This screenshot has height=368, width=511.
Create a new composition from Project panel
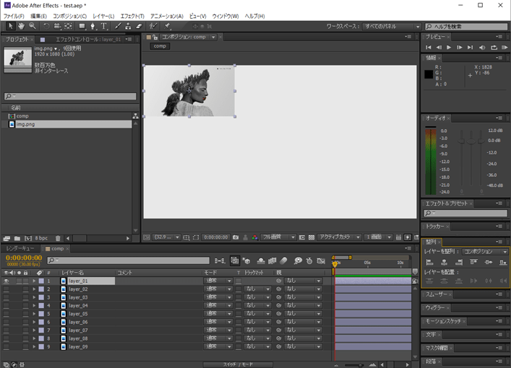28,238
